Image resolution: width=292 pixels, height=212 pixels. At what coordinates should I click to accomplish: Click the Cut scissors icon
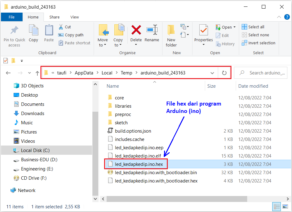[x=61, y=27]
